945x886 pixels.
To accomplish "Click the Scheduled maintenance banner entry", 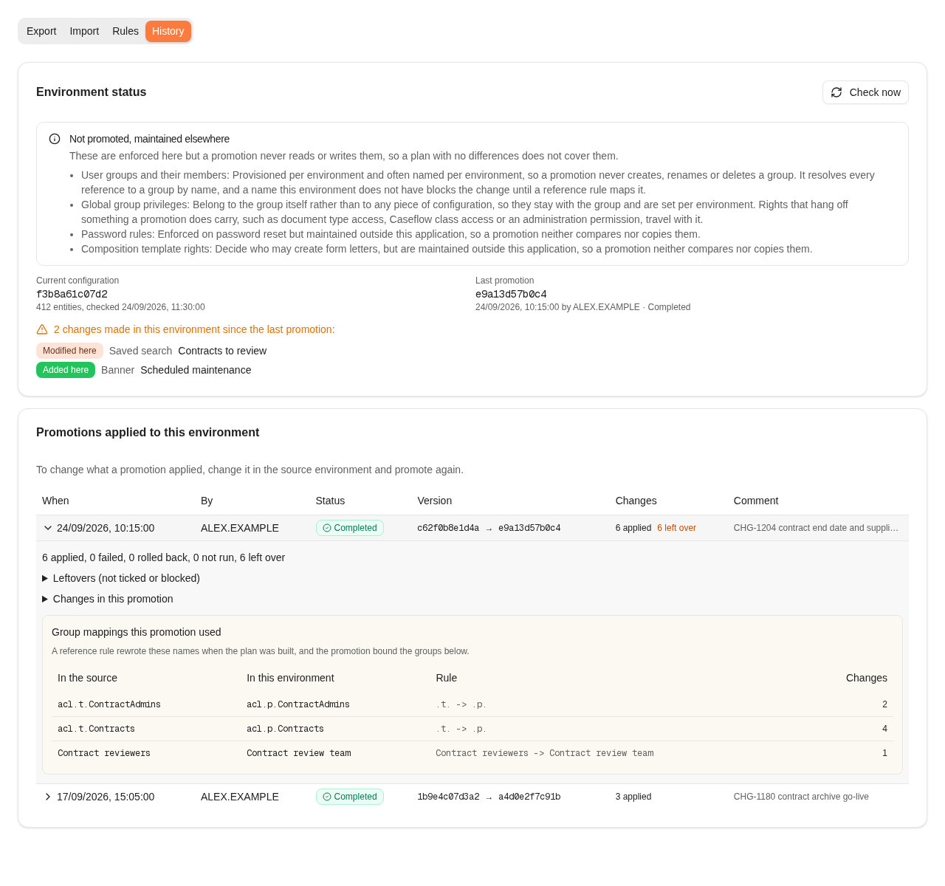I will [x=196, y=370].
